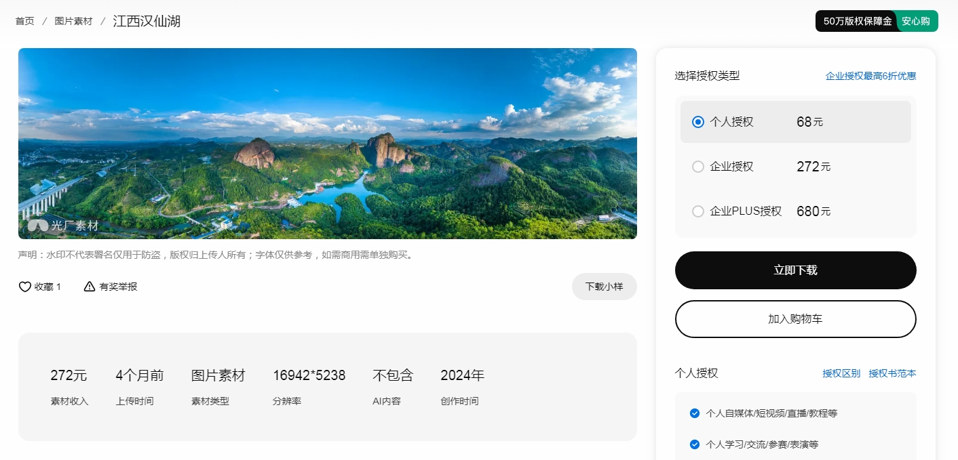The width and height of the screenshot is (958, 460).
Task: Click the 68元 personal license price
Action: (x=809, y=122)
